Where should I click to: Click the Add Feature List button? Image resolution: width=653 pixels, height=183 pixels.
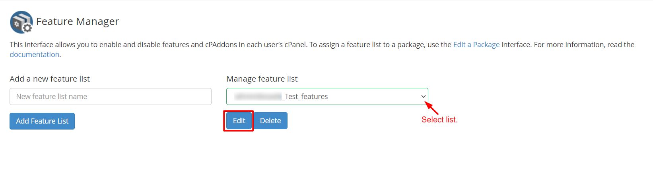tap(42, 121)
